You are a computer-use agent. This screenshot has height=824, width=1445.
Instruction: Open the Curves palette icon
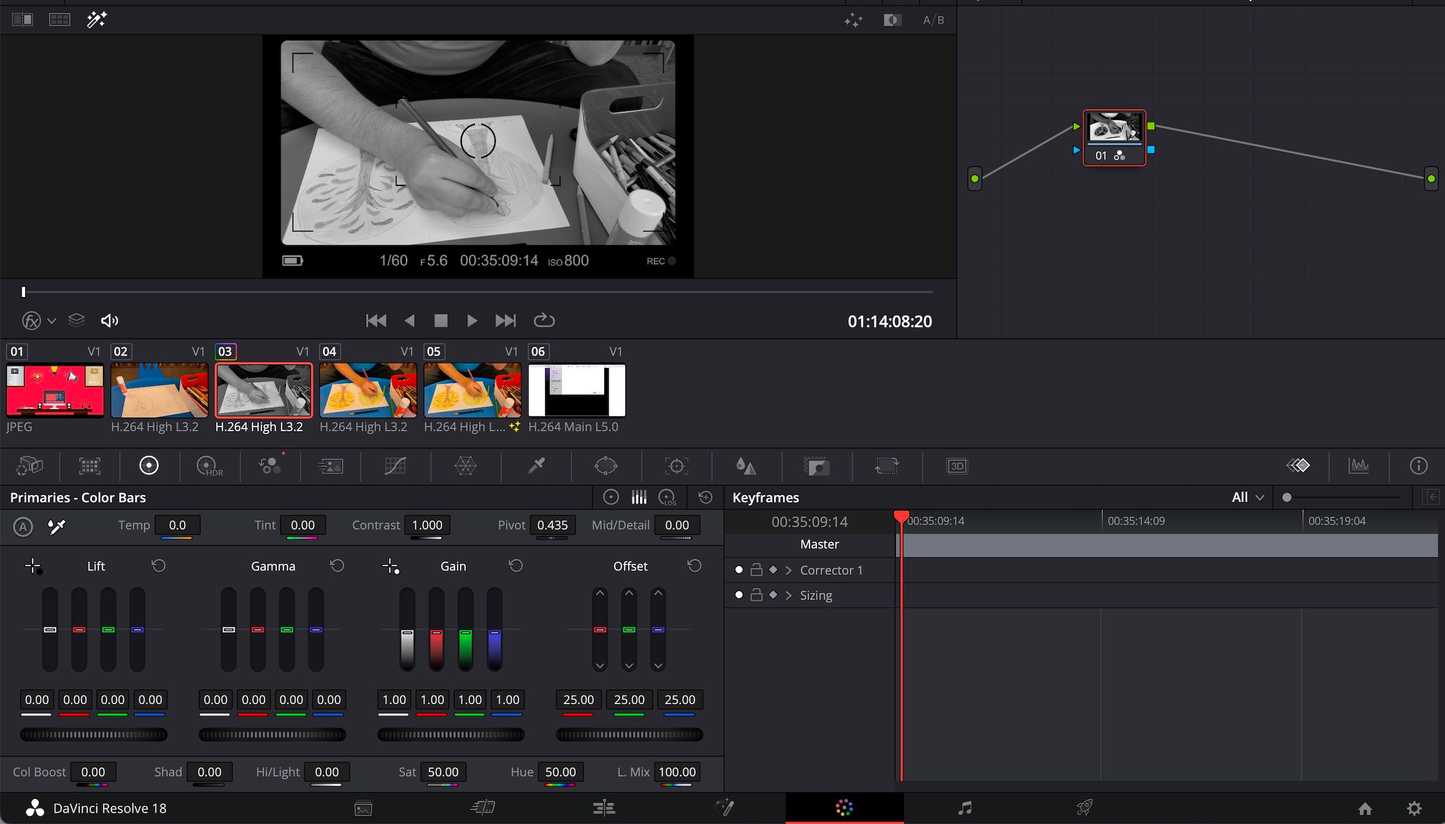coord(395,466)
